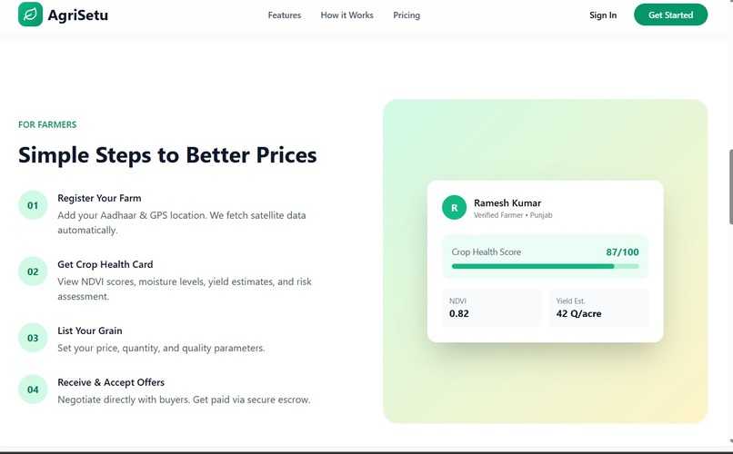Click the AgriSetu green leaf logo icon
The width and height of the screenshot is (733, 454).
tap(30, 15)
